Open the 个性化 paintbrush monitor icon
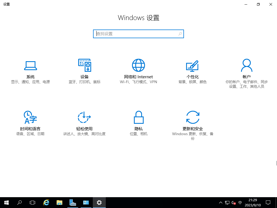The image size is (277, 208). tap(192, 66)
